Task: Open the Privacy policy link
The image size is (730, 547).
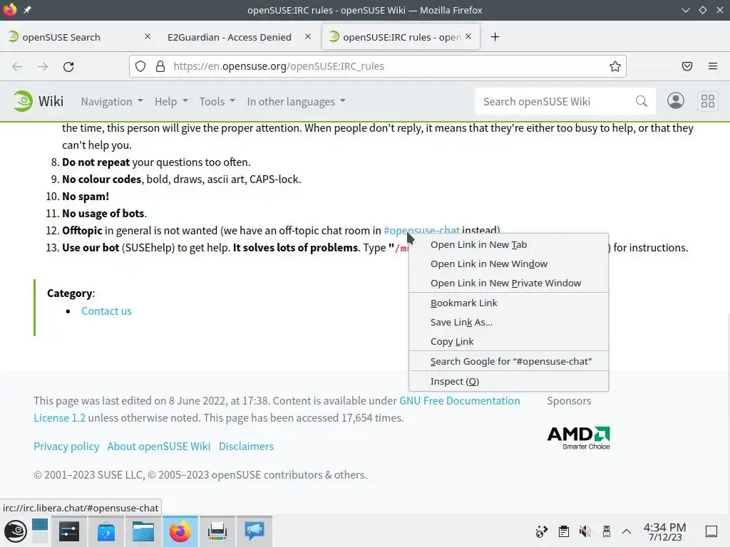Action: coord(66,447)
